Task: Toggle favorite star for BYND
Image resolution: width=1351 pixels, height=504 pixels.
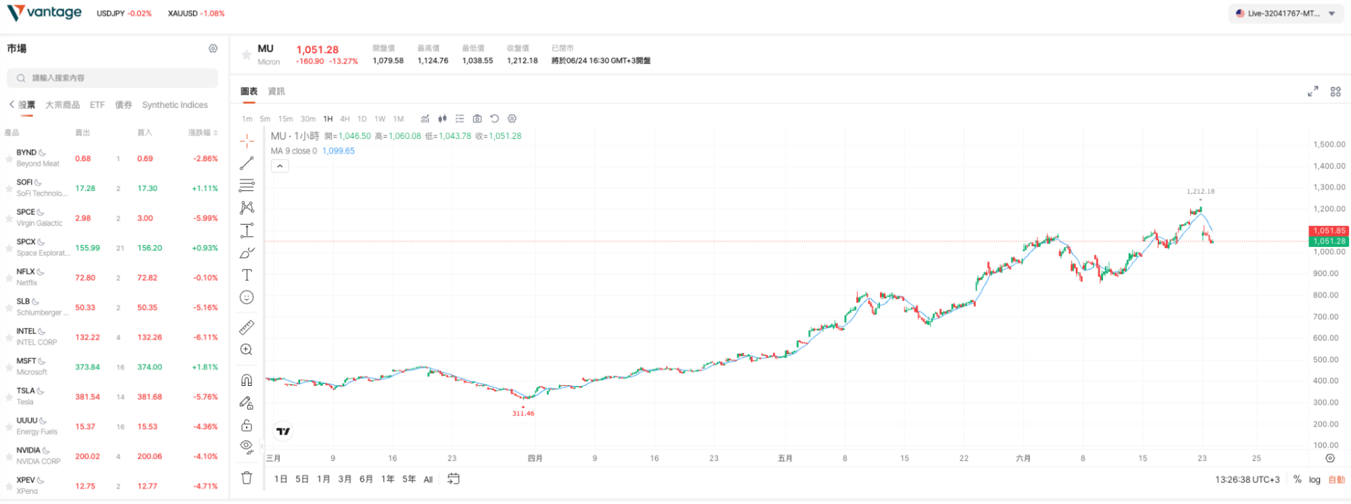Action: tap(9, 159)
